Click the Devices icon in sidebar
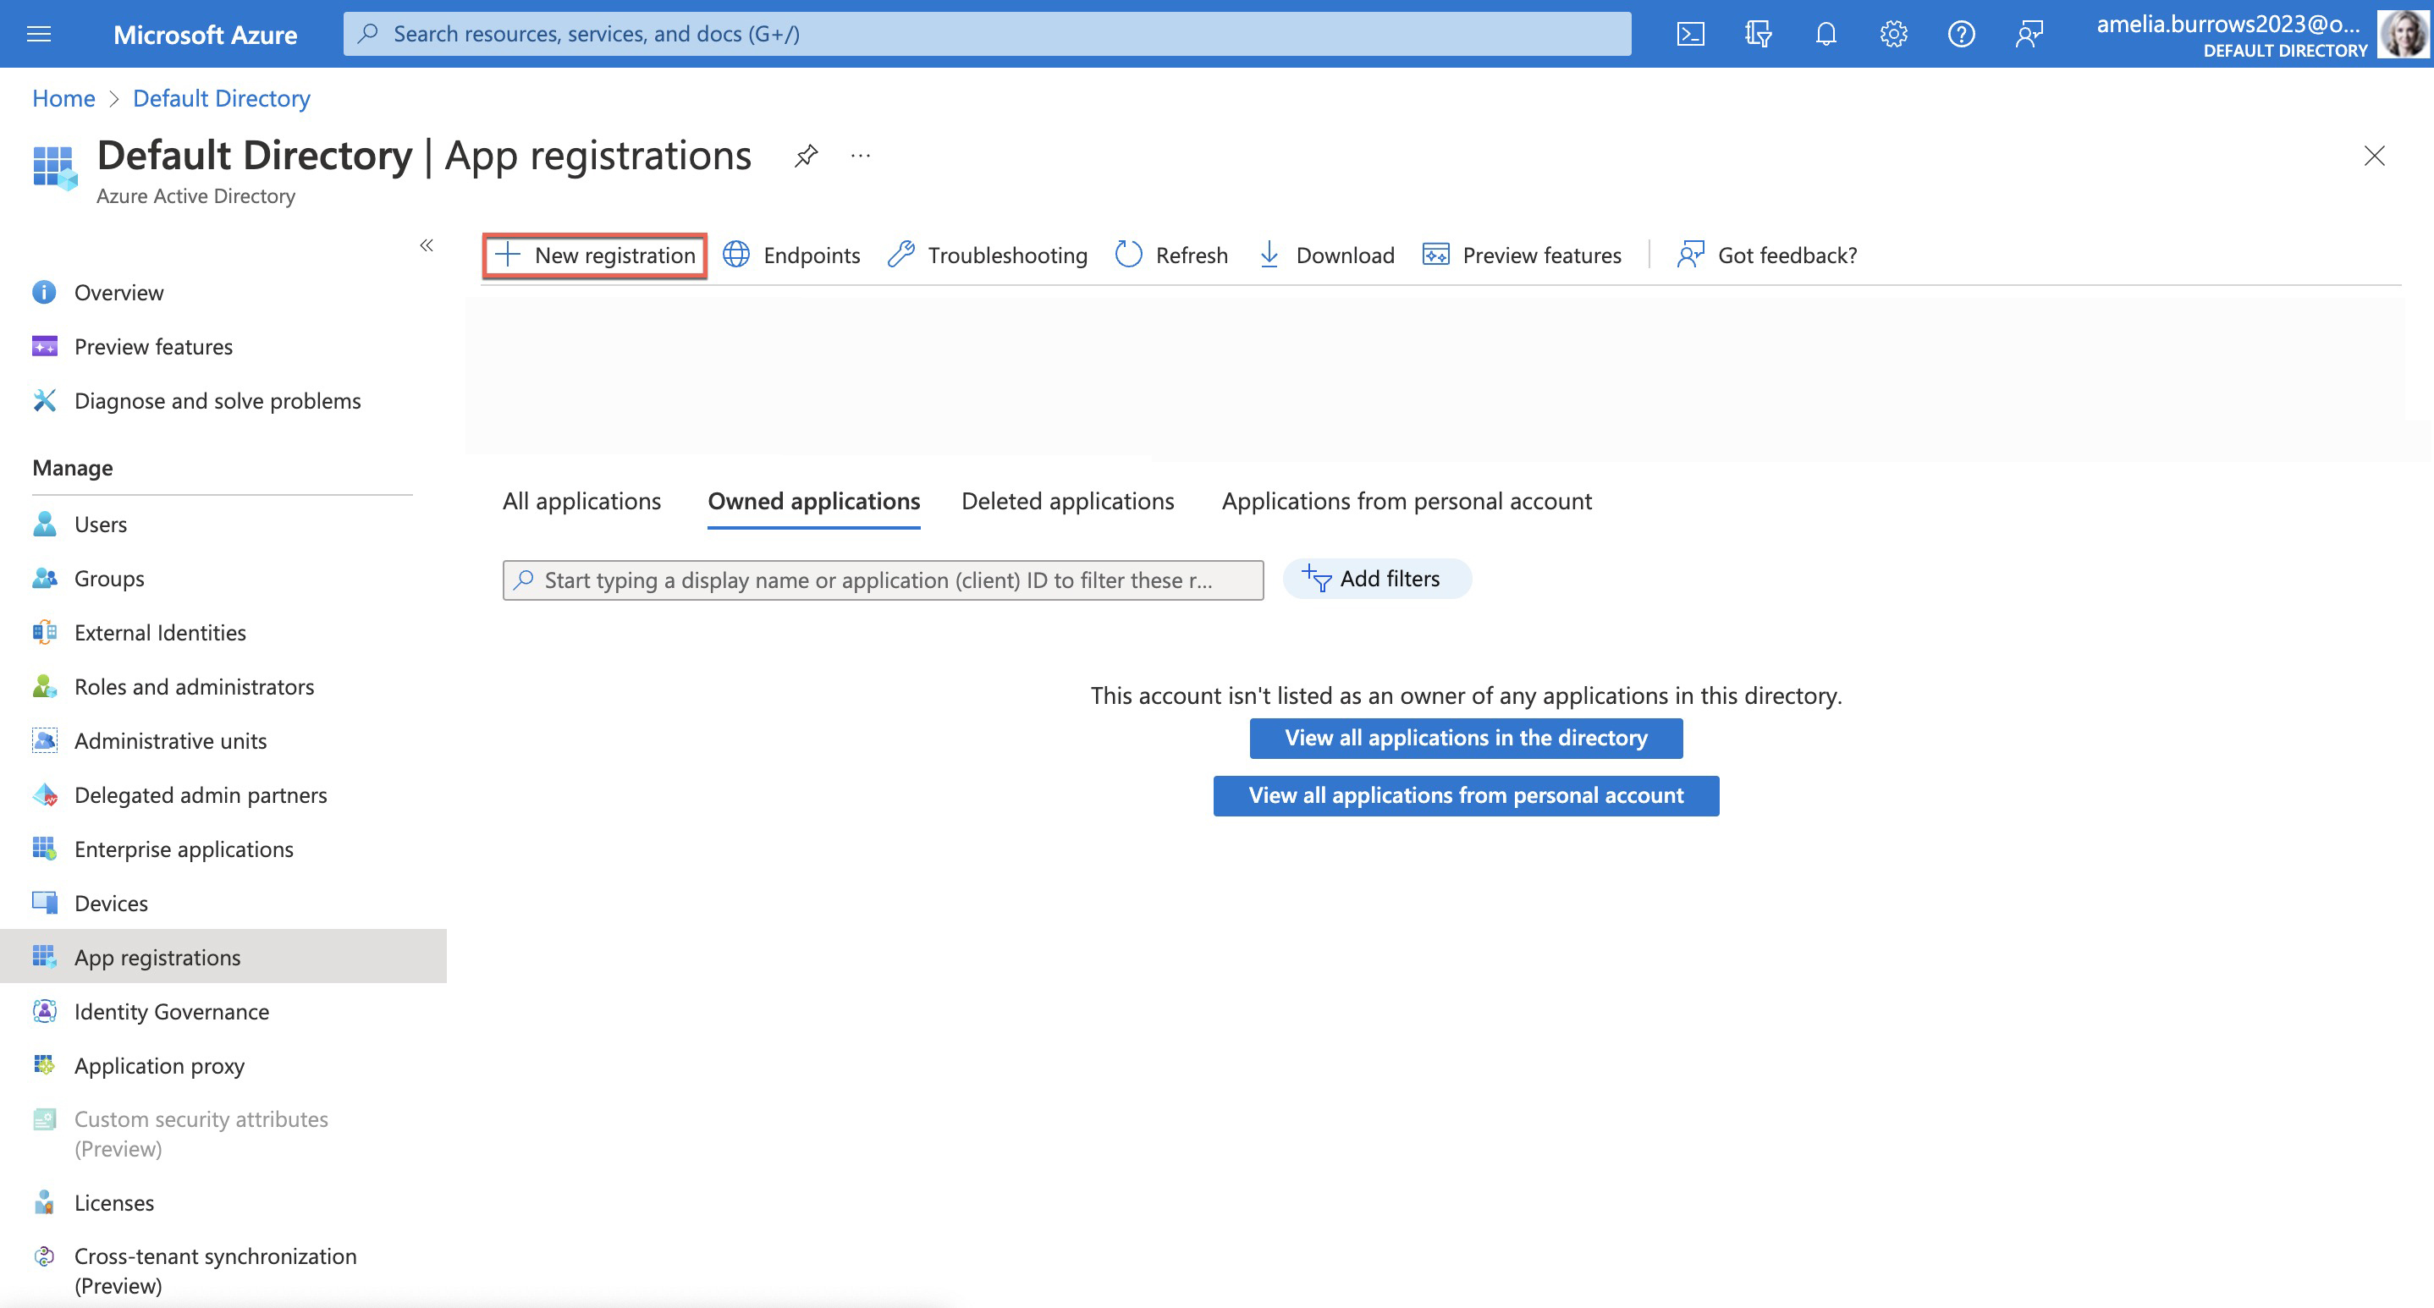Image resolution: width=2434 pixels, height=1308 pixels. click(x=44, y=903)
